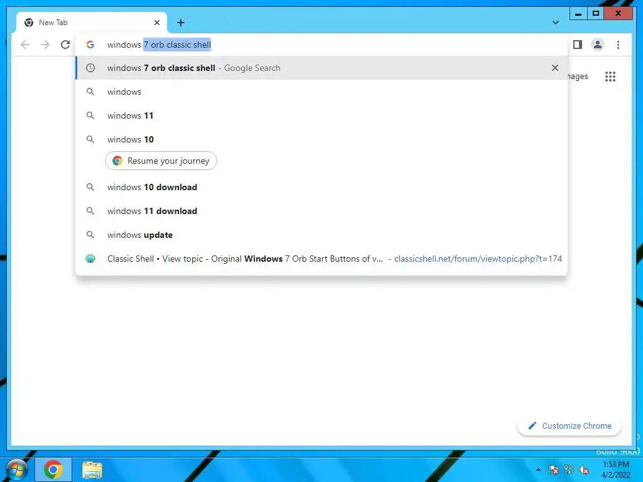Choose the 'windows 11 download' suggestion
The image size is (643, 482).
tap(321, 211)
